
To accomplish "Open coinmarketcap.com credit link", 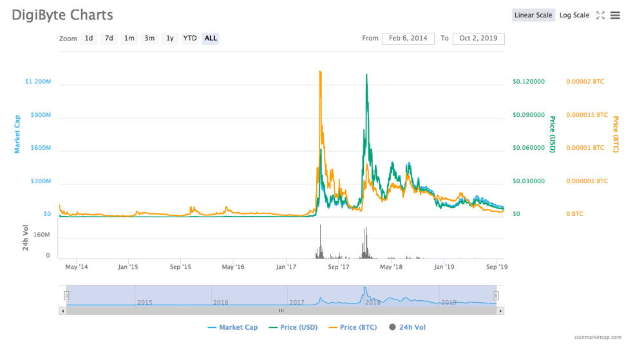I will (598, 337).
